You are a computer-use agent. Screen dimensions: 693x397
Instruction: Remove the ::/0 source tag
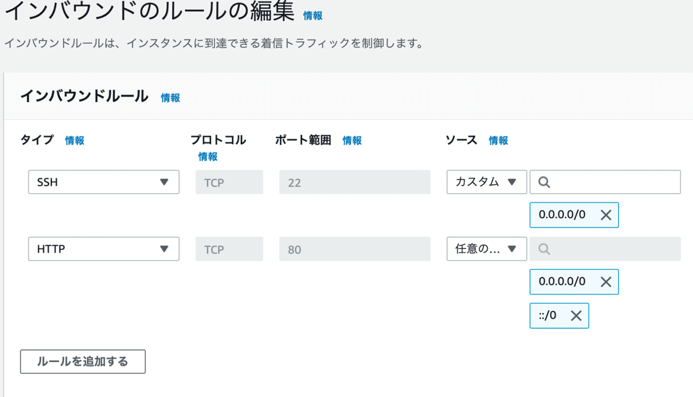pyautogui.click(x=576, y=316)
